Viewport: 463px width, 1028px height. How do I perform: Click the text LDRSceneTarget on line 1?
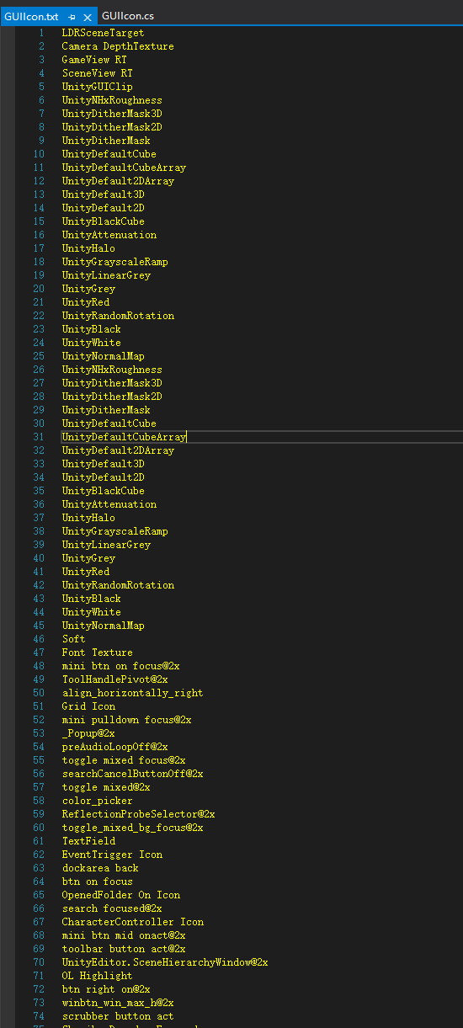[103, 33]
